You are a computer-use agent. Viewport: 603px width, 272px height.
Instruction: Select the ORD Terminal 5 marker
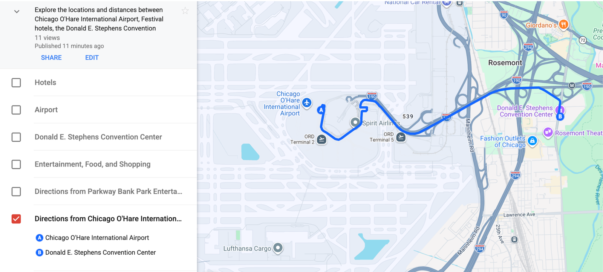tap(401, 137)
